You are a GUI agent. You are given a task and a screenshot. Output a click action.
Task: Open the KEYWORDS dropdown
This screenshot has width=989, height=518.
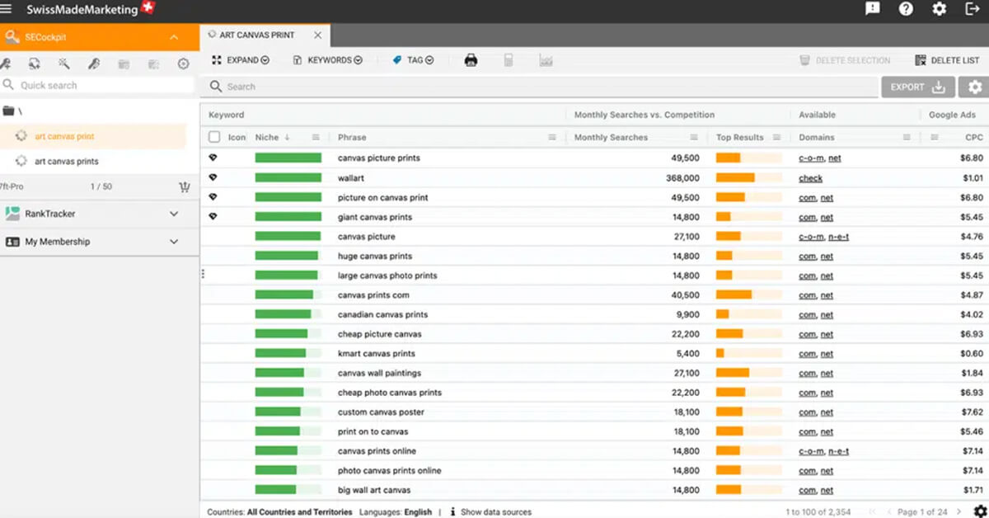(x=328, y=60)
